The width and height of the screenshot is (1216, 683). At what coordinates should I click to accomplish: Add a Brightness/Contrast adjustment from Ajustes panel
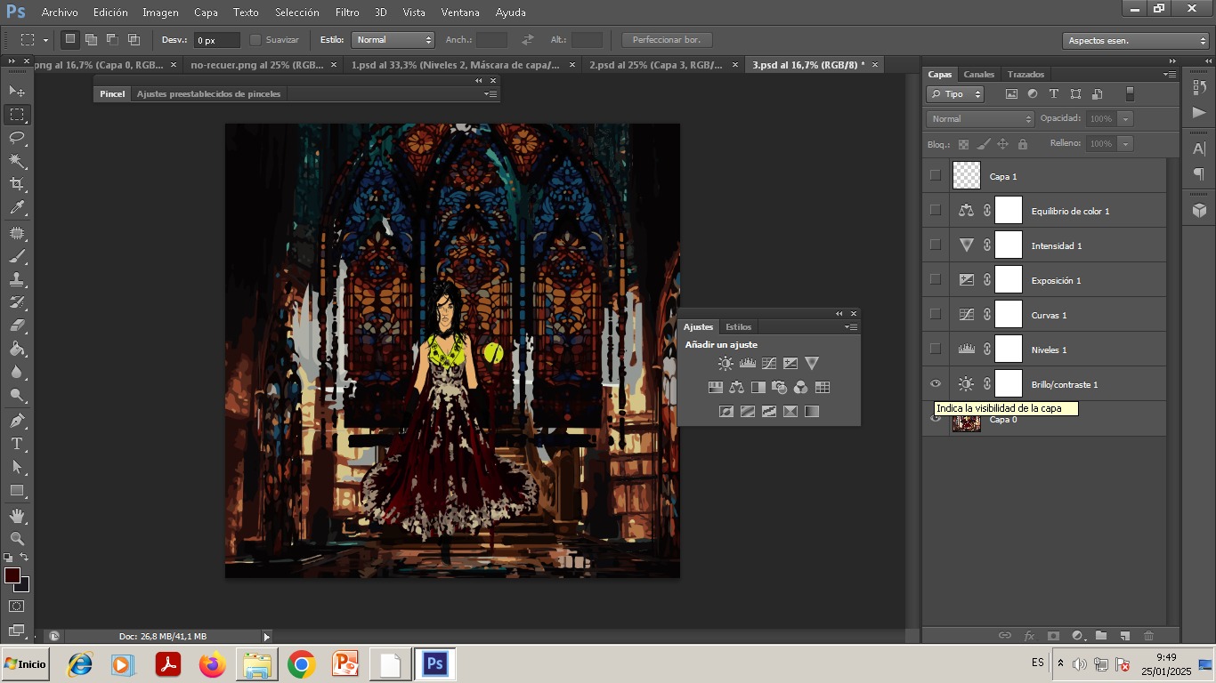726,364
